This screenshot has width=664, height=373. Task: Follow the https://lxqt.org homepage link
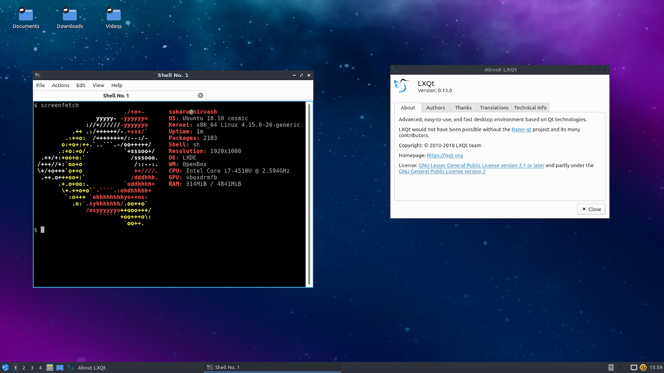pos(444,155)
